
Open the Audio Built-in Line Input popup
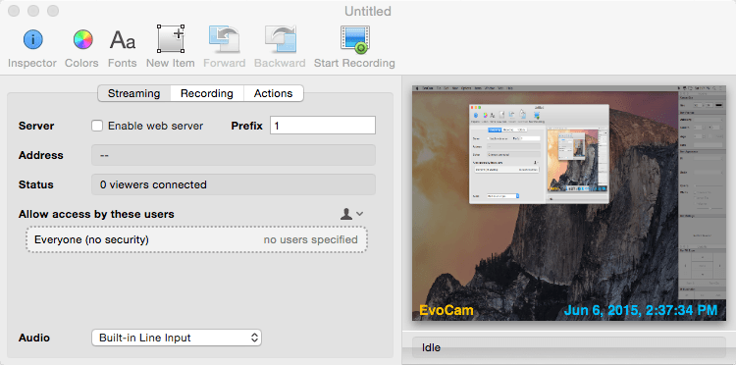177,338
